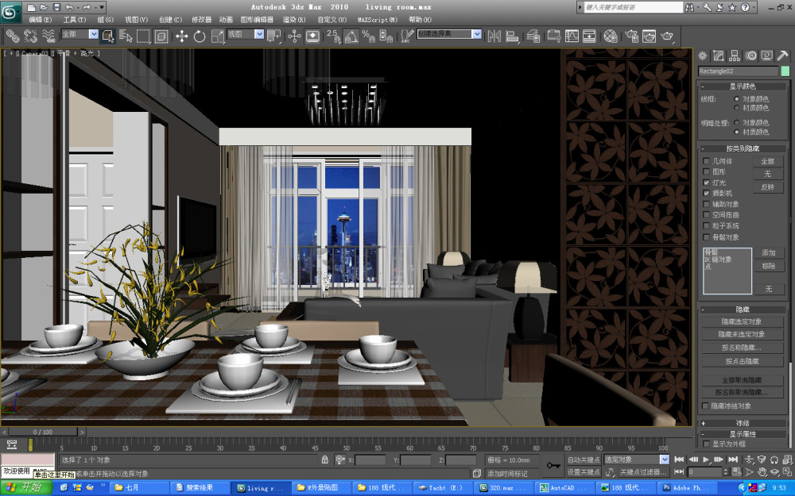795x496 pixels.
Task: Switch to the Modify command panel
Action: [719, 56]
